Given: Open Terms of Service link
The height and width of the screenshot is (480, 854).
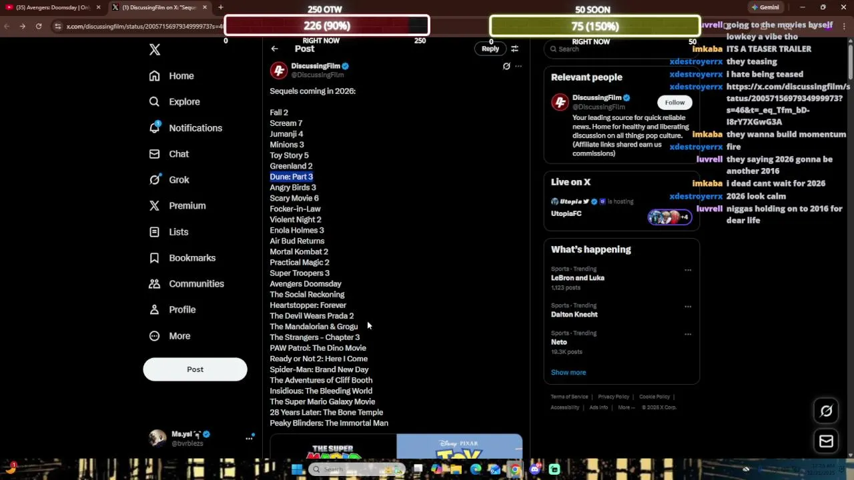Looking at the screenshot, I should (570, 397).
